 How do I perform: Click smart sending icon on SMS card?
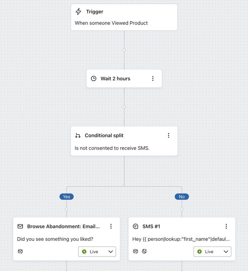pyautogui.click(x=136, y=251)
